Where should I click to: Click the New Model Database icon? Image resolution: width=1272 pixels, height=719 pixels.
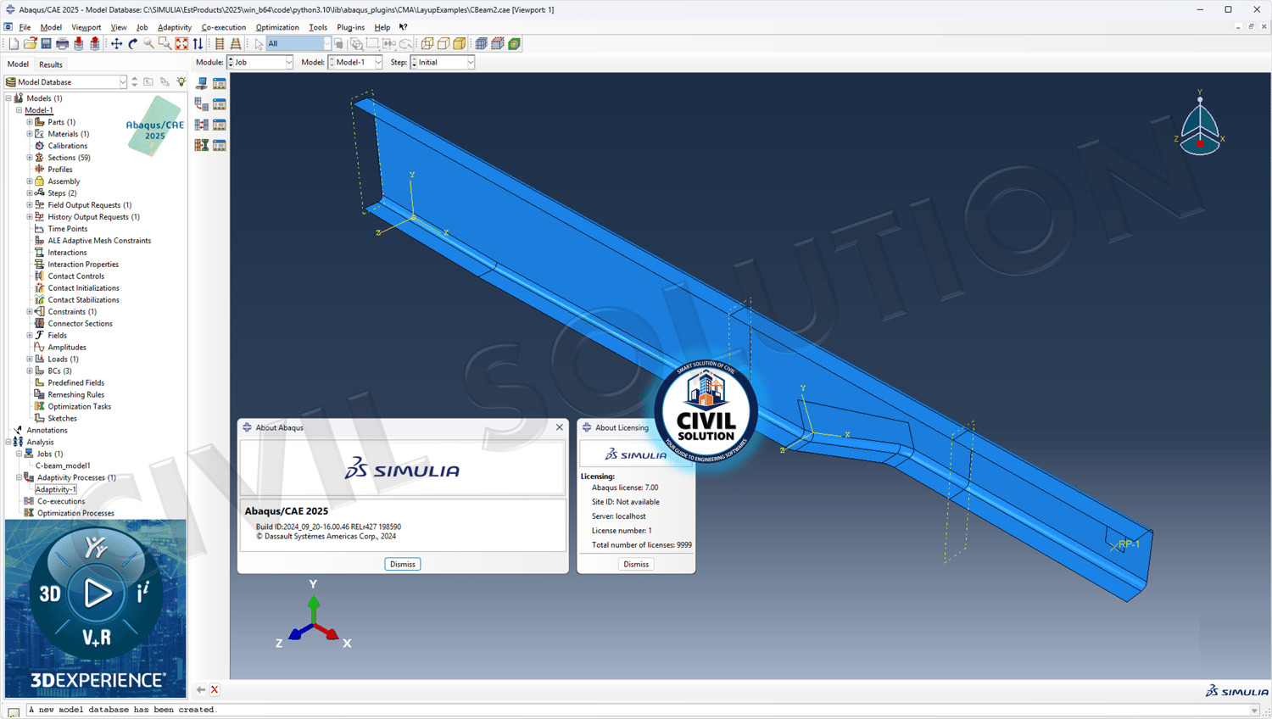click(x=14, y=44)
